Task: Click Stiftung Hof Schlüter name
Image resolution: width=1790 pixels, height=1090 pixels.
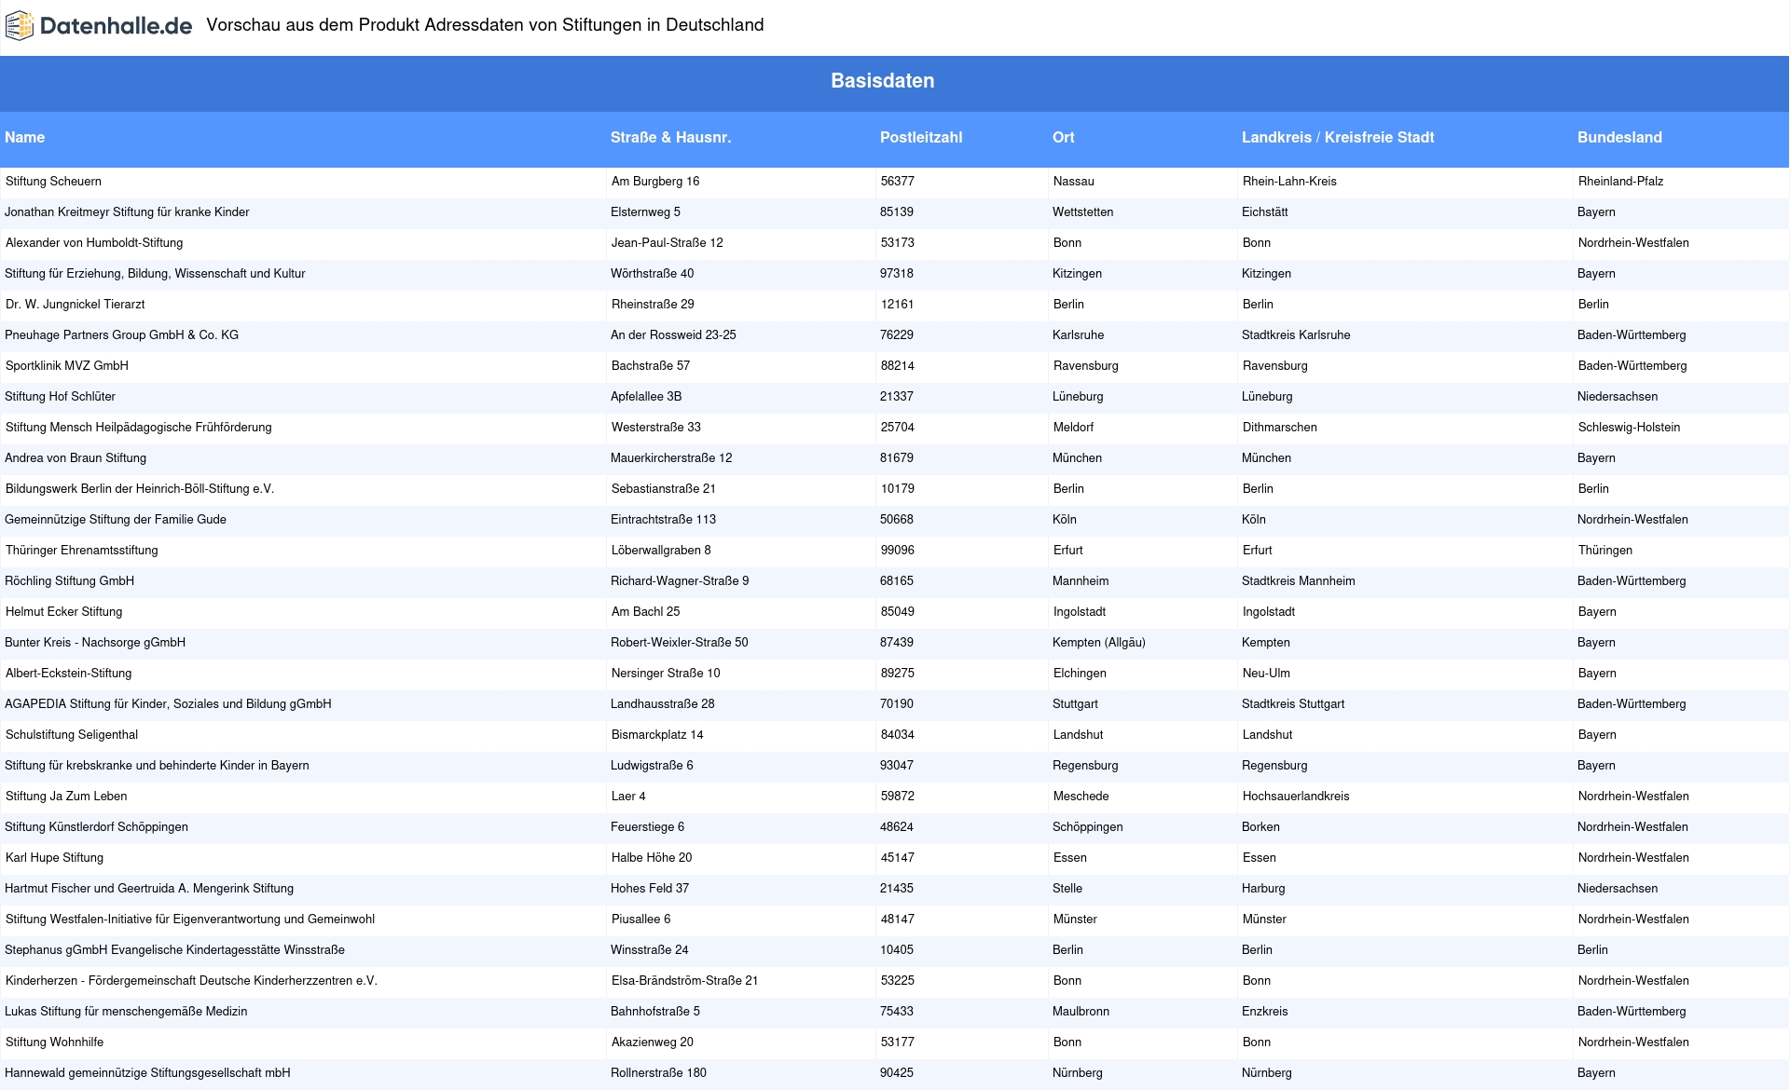Action: (x=60, y=397)
